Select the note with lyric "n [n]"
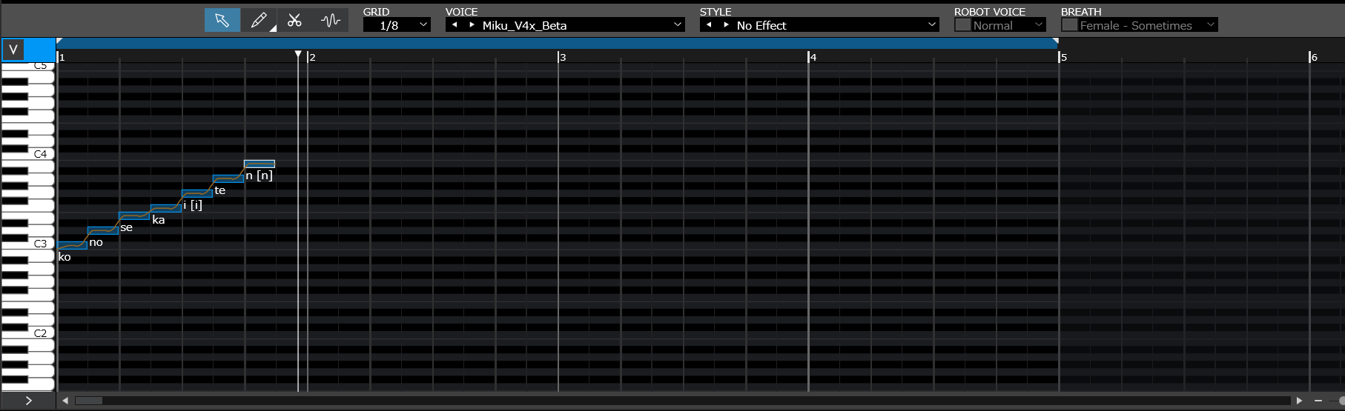The width and height of the screenshot is (1345, 411). point(260,164)
